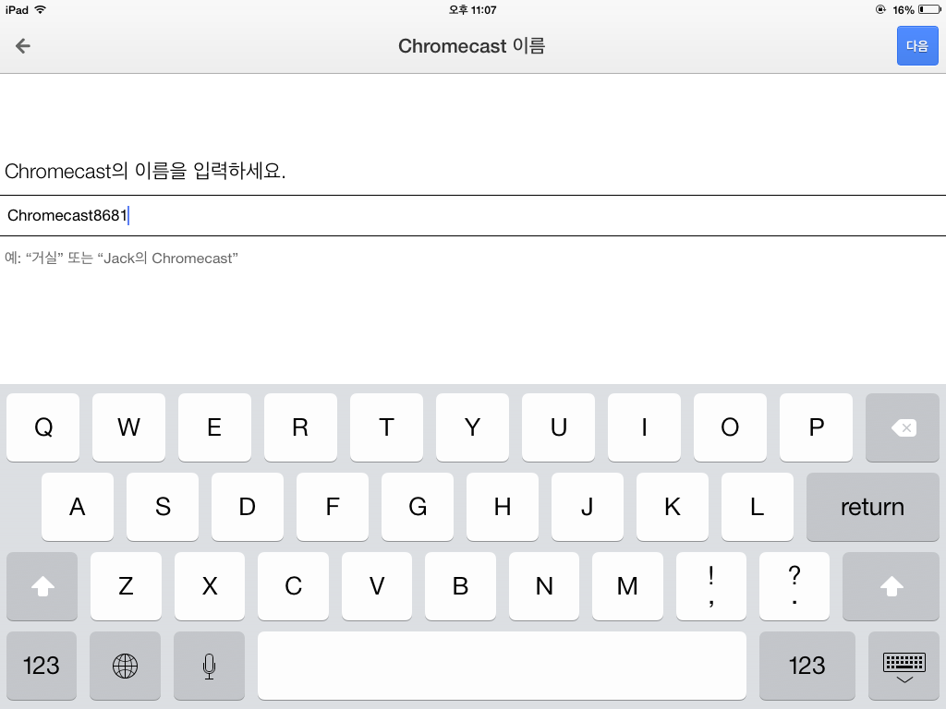
Task: Tap the R key
Action: 300,427
